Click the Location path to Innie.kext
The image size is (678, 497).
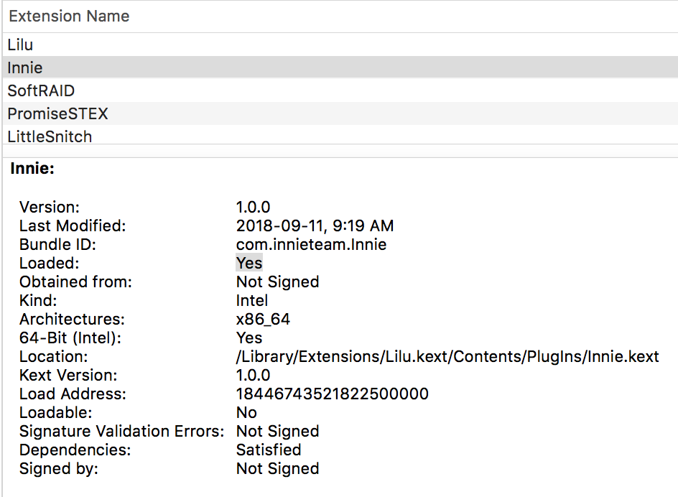(447, 356)
